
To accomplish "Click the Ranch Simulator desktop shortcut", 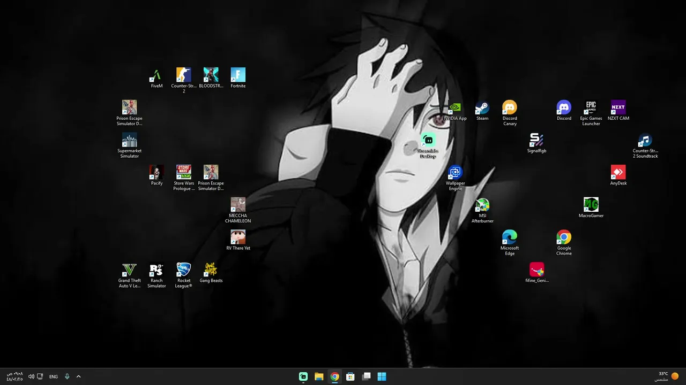I will tap(156, 275).
